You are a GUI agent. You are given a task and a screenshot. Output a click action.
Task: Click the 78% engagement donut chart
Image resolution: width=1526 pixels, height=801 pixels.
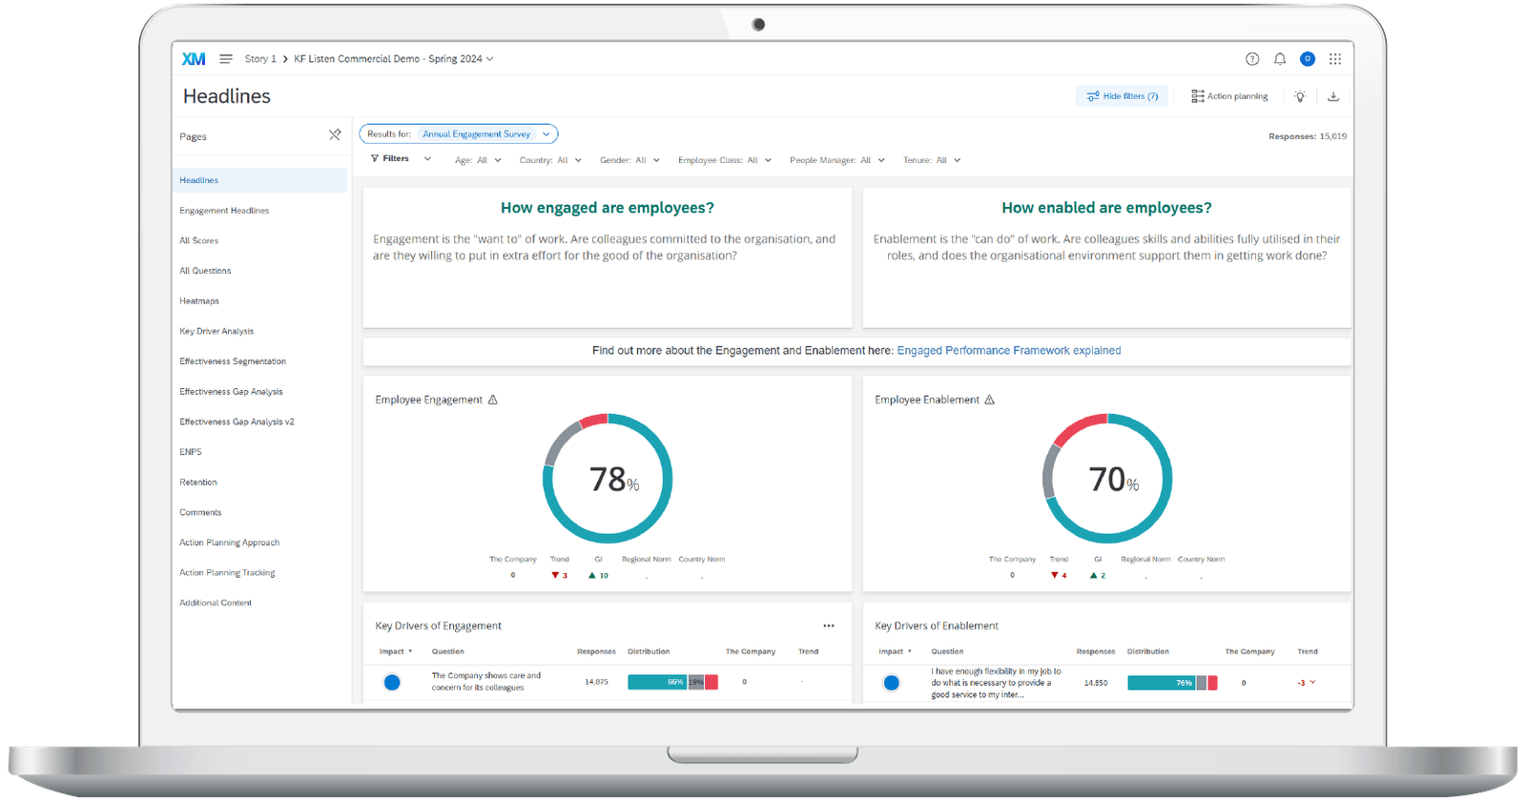point(608,478)
